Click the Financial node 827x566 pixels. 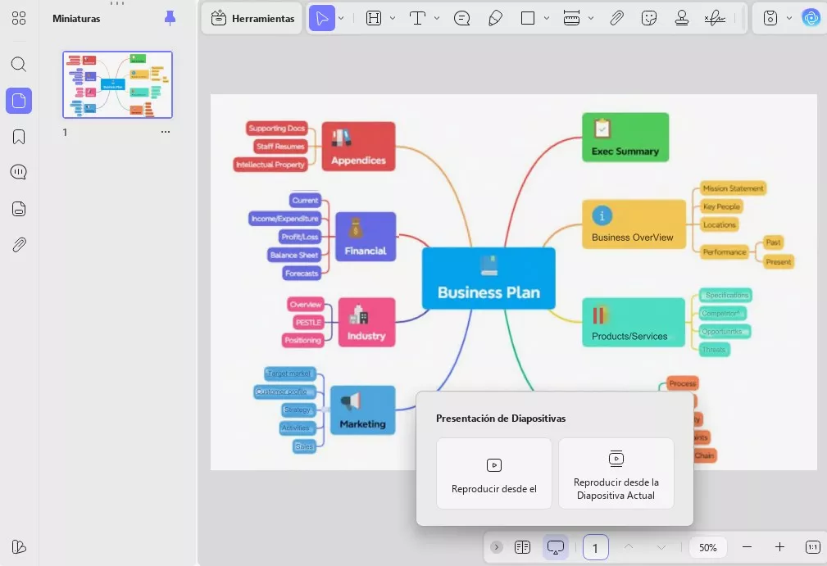point(366,237)
